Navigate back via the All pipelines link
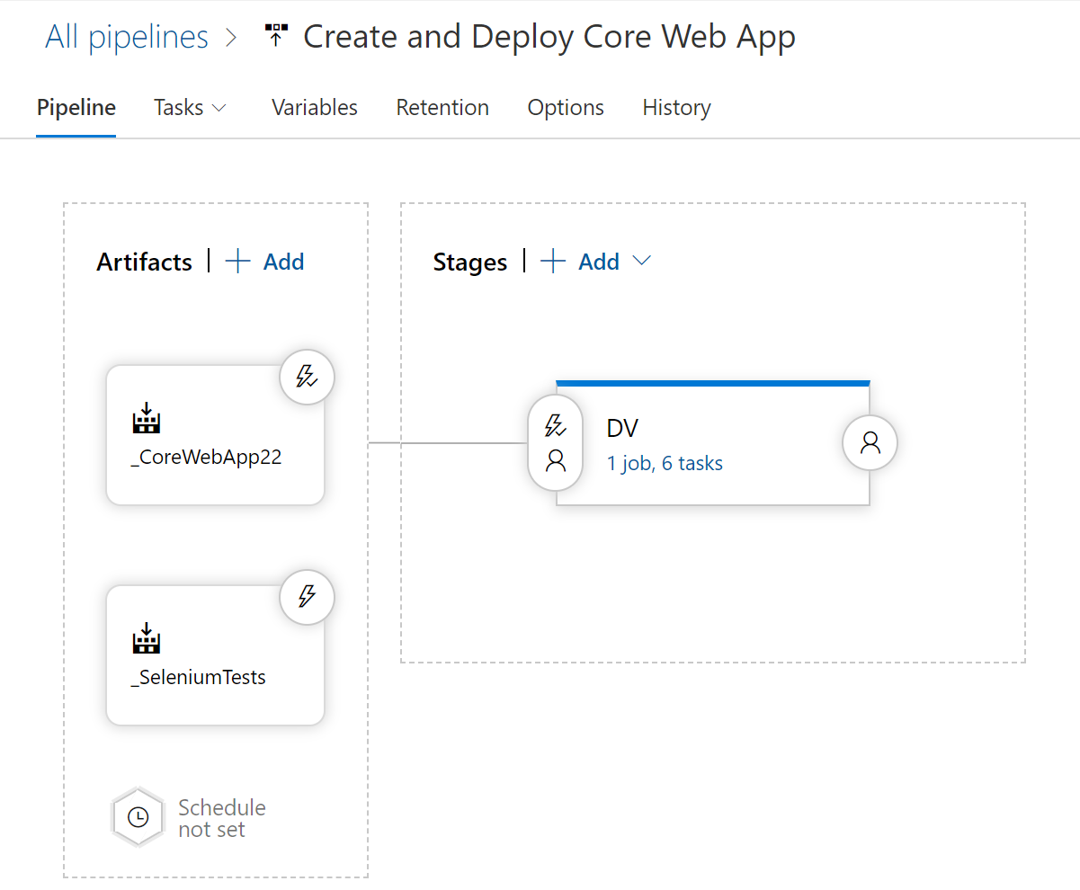The height and width of the screenshot is (890, 1080). 126,36
